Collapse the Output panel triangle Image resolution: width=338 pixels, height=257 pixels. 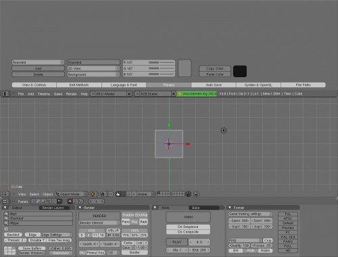point(5,208)
